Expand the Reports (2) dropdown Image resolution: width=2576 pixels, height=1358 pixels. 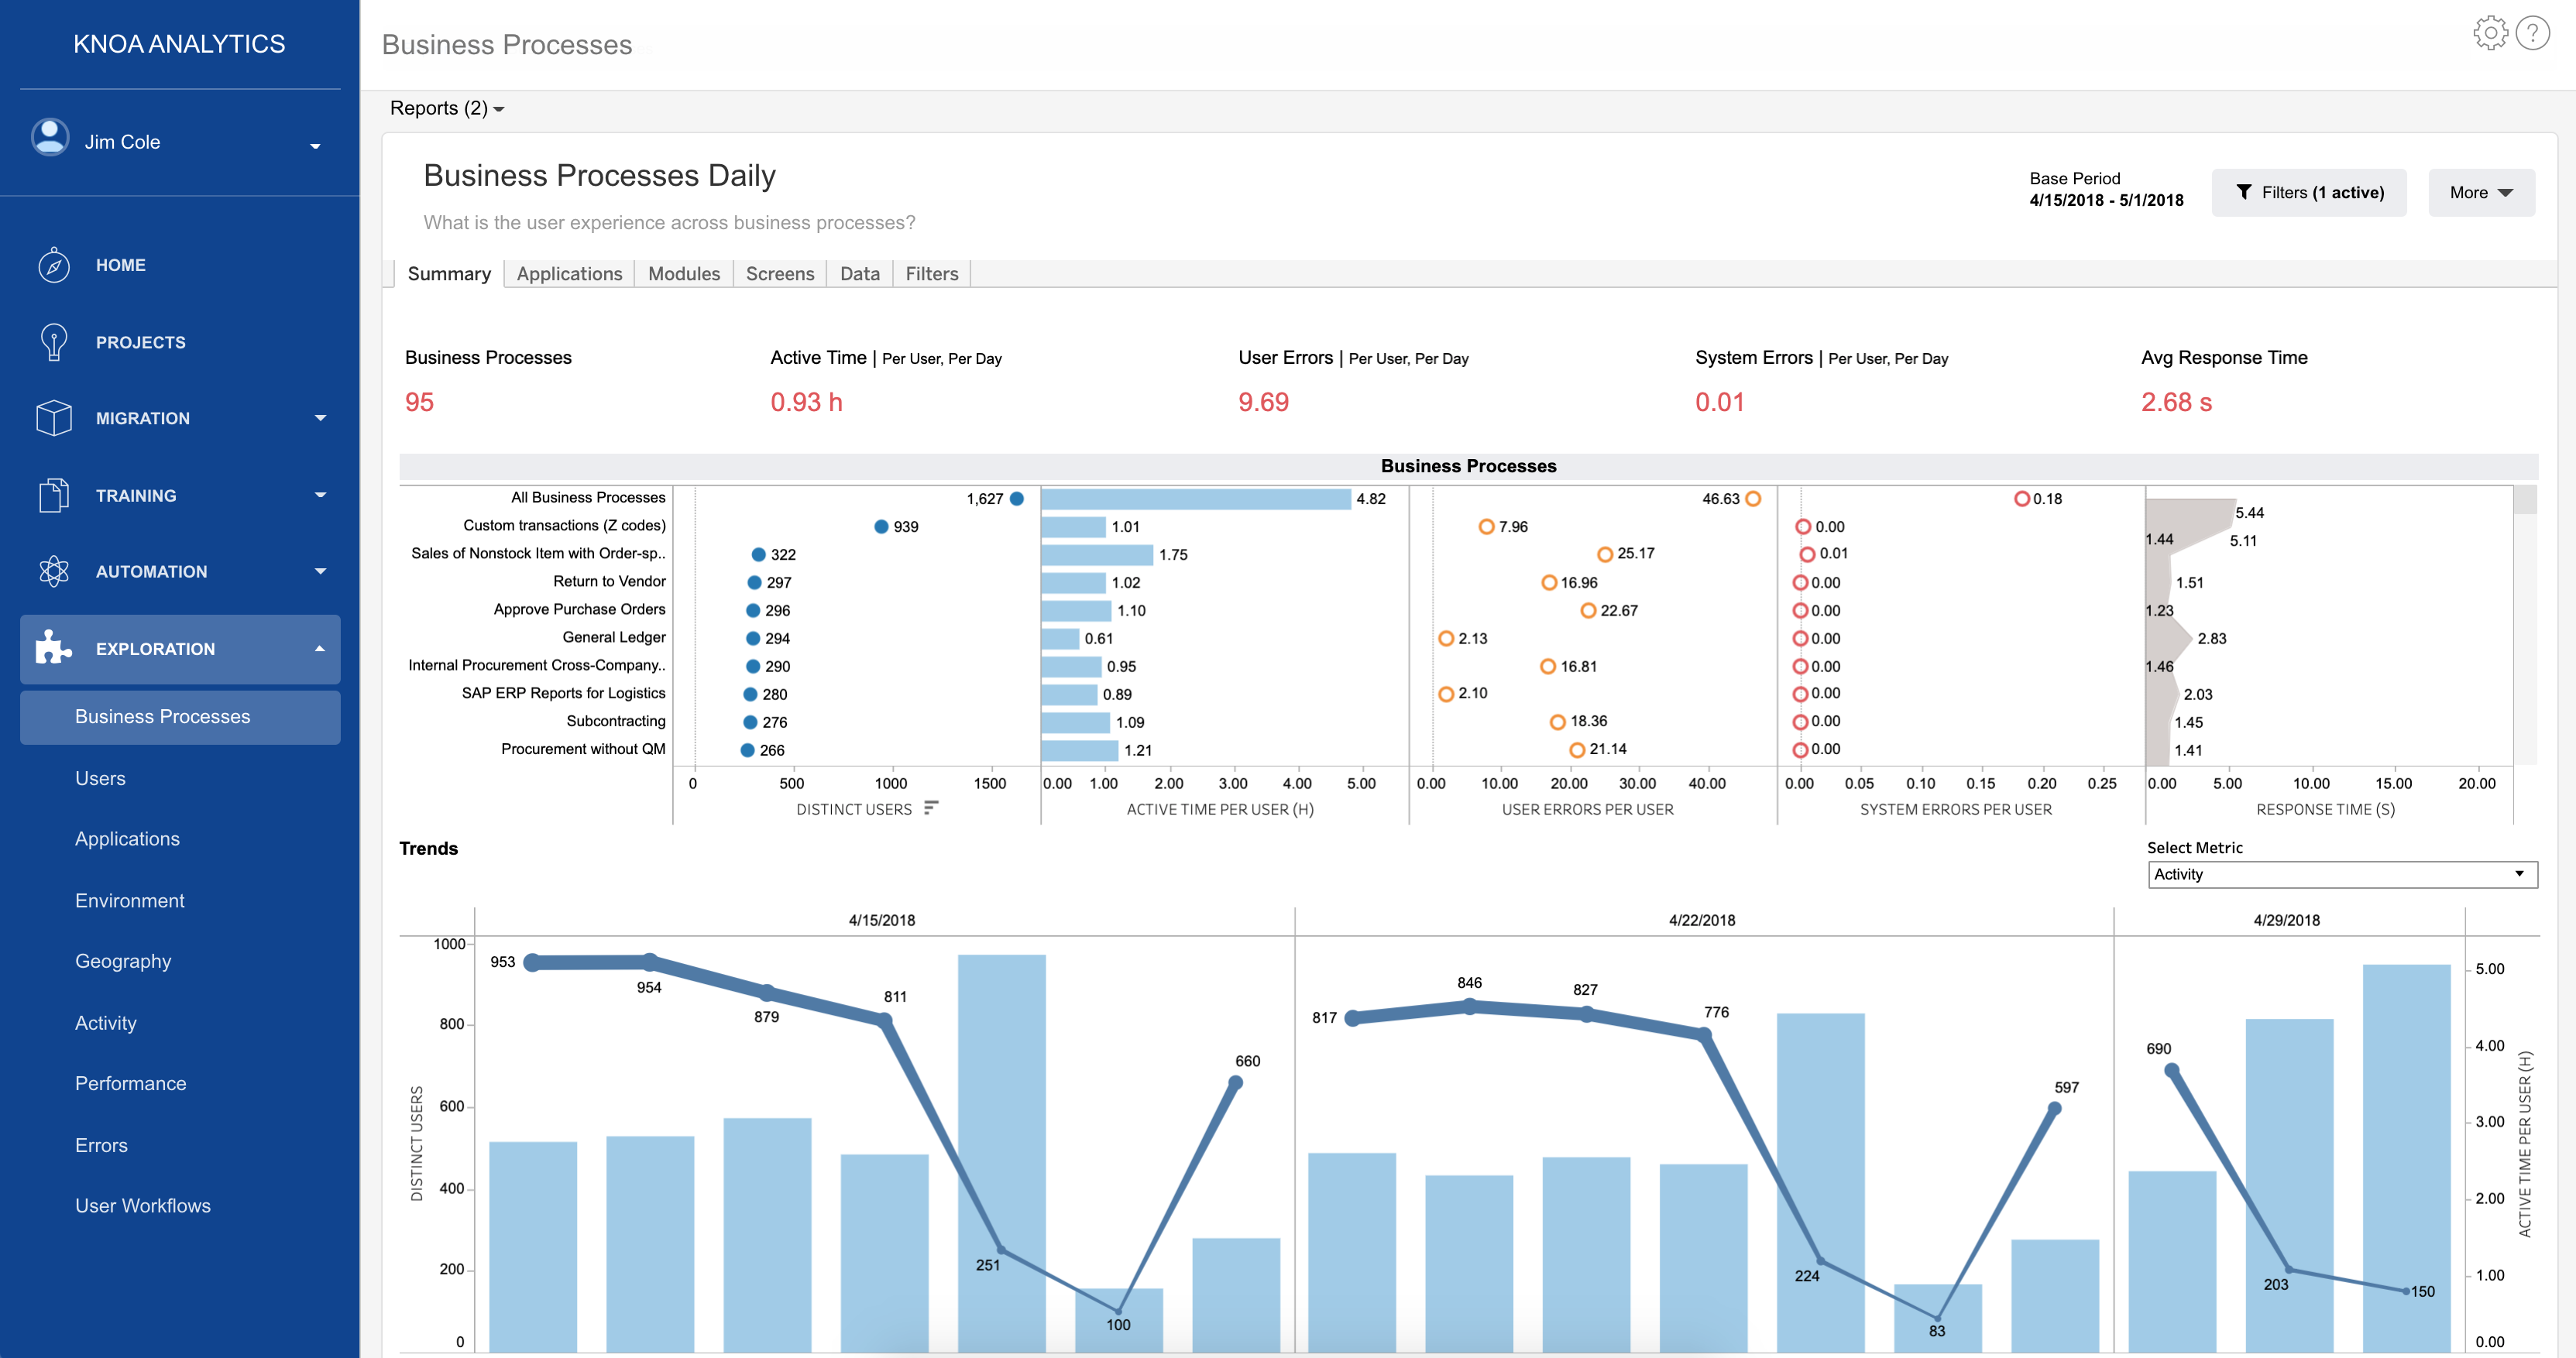pos(447,108)
